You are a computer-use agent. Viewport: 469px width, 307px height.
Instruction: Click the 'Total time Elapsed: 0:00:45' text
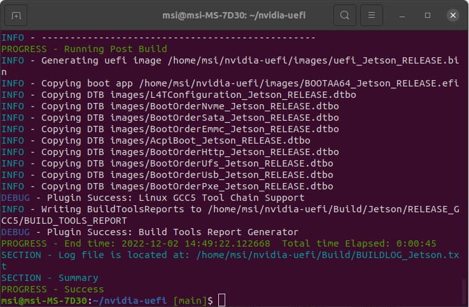coord(359,243)
